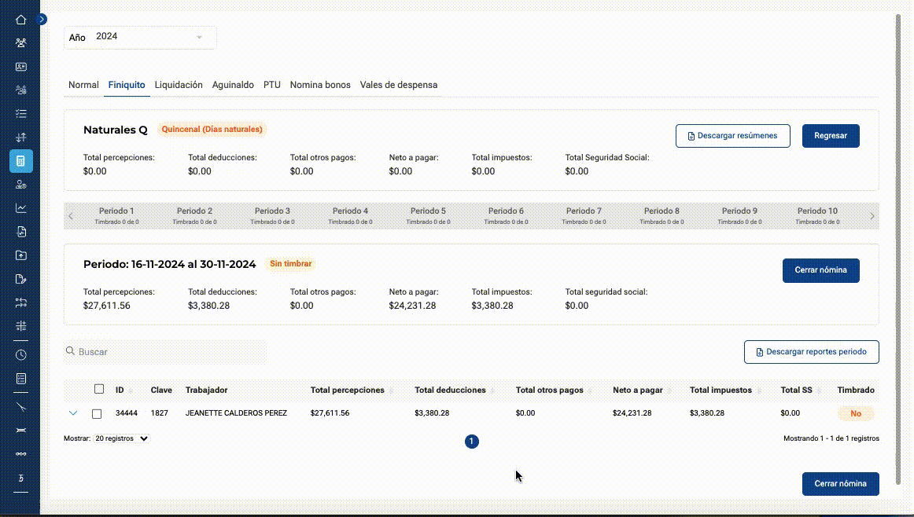Expand the row for worker 34444
Viewport: 914px width, 517px height.
pyautogui.click(x=73, y=413)
